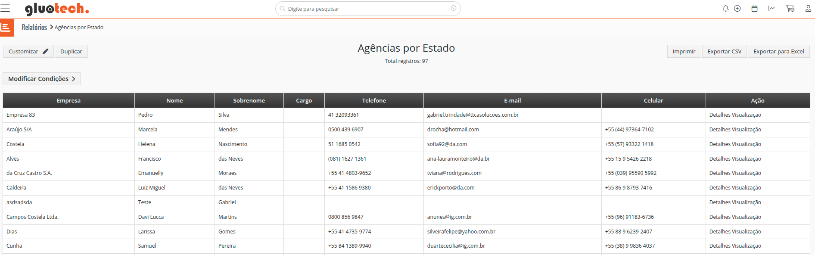
Task: Expand the Modificar Condições section
Action: 42,79
